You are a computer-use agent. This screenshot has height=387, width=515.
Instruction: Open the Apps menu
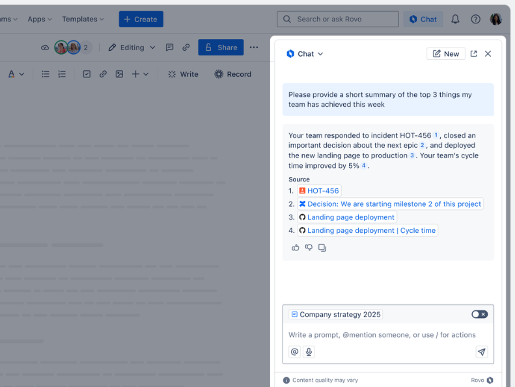coord(40,20)
